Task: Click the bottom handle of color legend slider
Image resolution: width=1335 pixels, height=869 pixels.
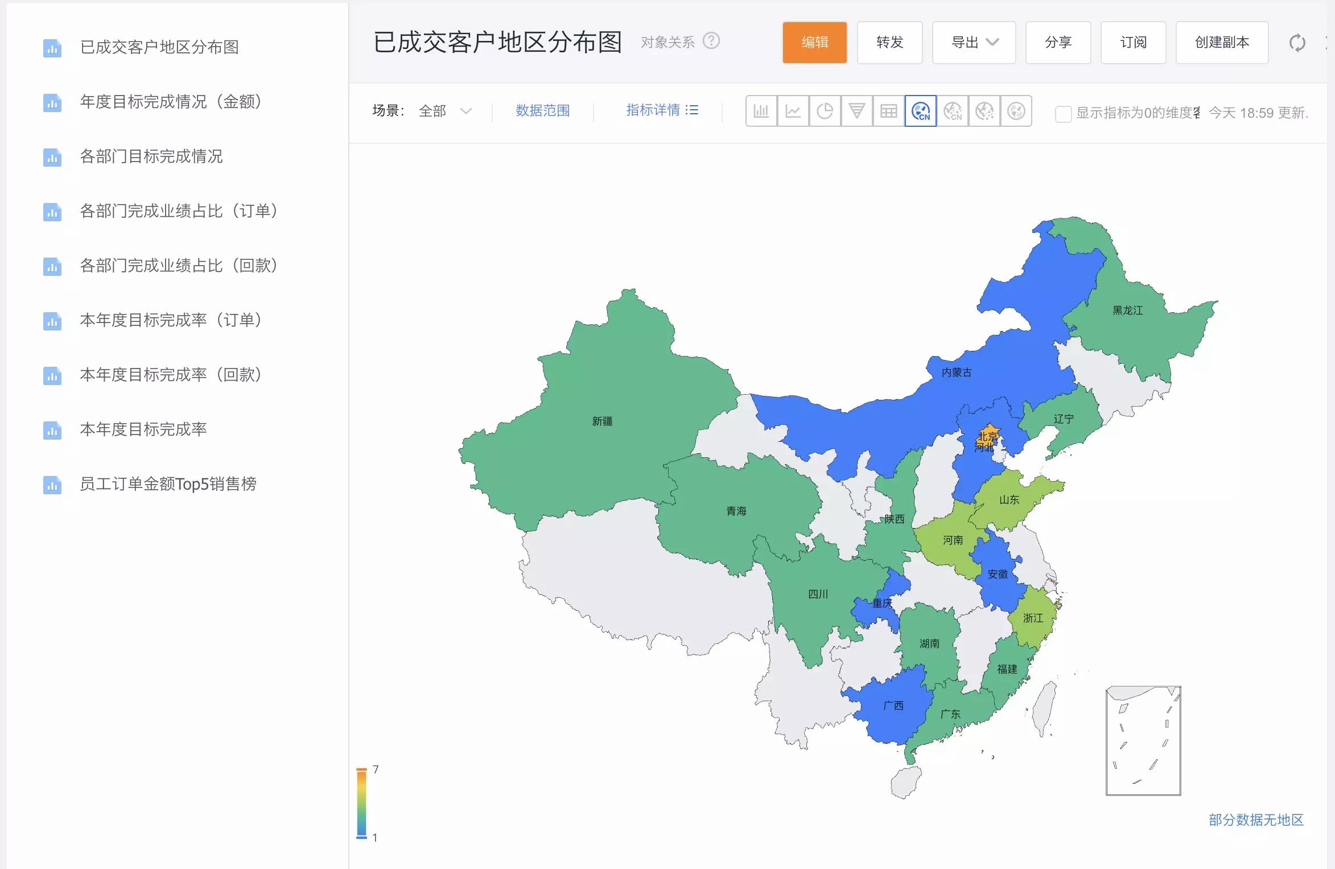Action: 361,838
